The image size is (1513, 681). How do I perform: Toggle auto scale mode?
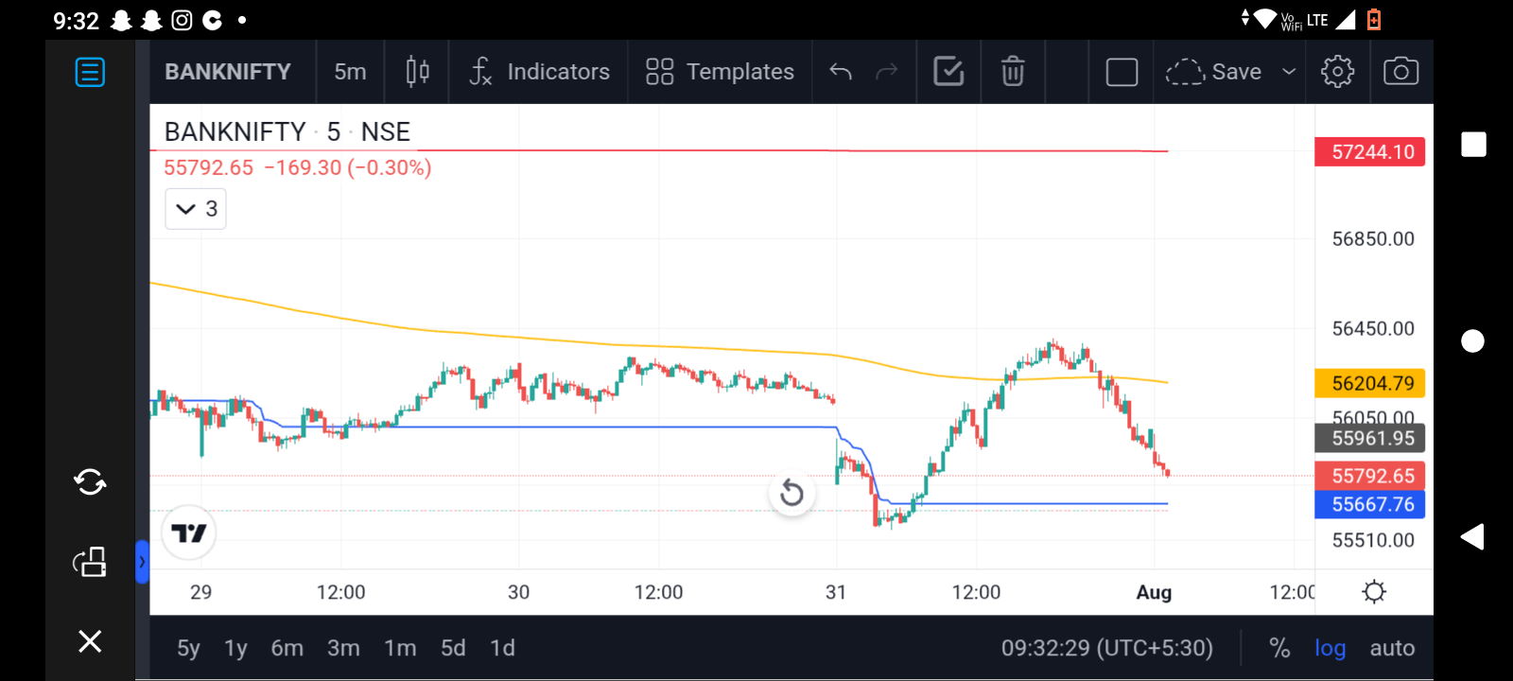click(x=1392, y=648)
